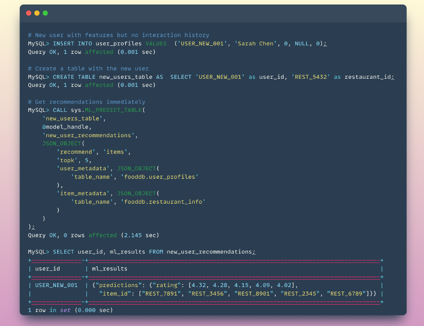This screenshot has width=424, height=326.
Task: Click the 'Sarah Chen' string value
Action: pos(256,43)
